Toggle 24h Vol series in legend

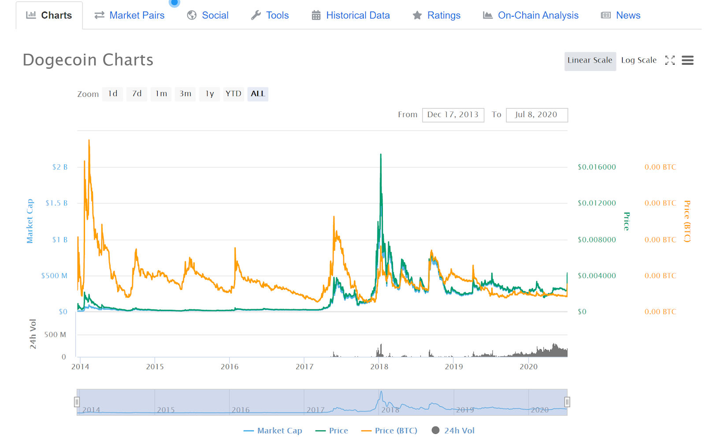tap(453, 431)
